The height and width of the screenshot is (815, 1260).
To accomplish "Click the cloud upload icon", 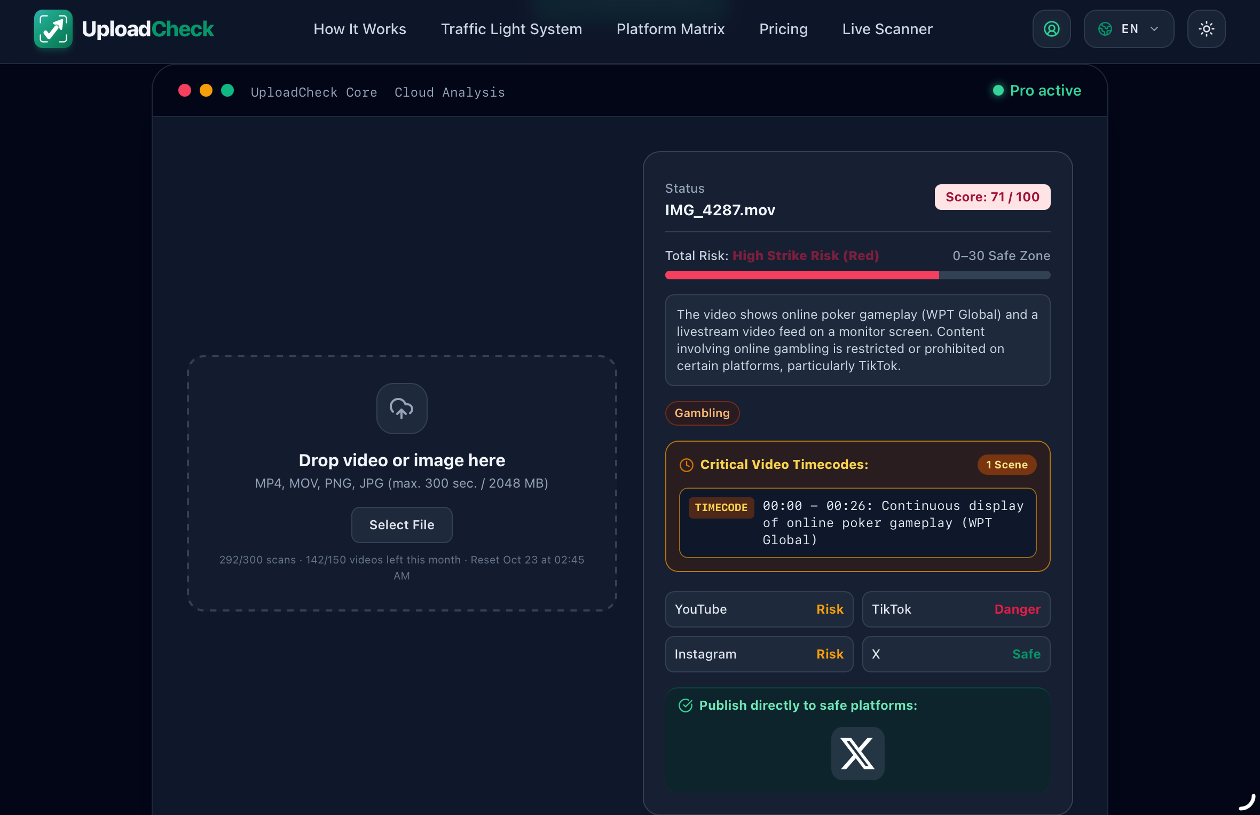I will [x=401, y=409].
